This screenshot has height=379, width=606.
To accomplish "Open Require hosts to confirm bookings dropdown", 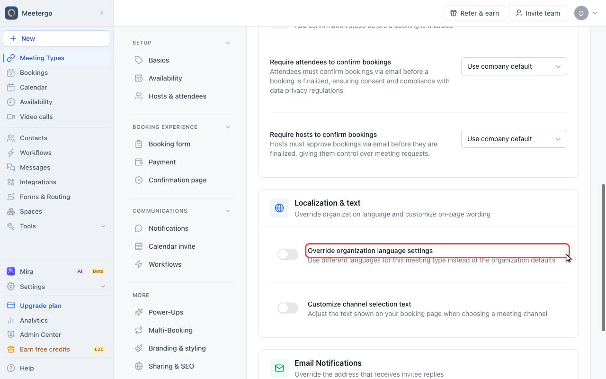I will coord(514,139).
